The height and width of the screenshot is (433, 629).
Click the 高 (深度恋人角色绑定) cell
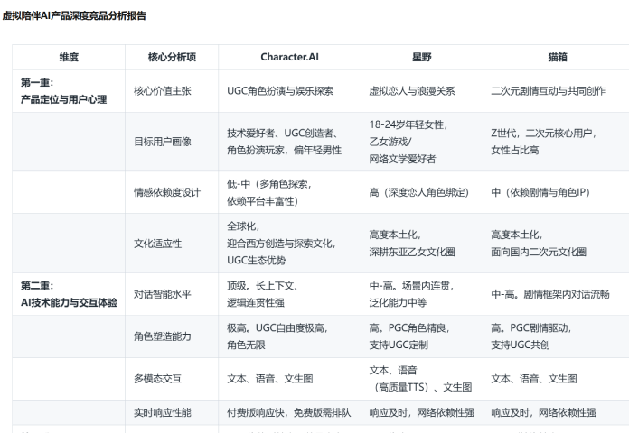click(x=422, y=192)
